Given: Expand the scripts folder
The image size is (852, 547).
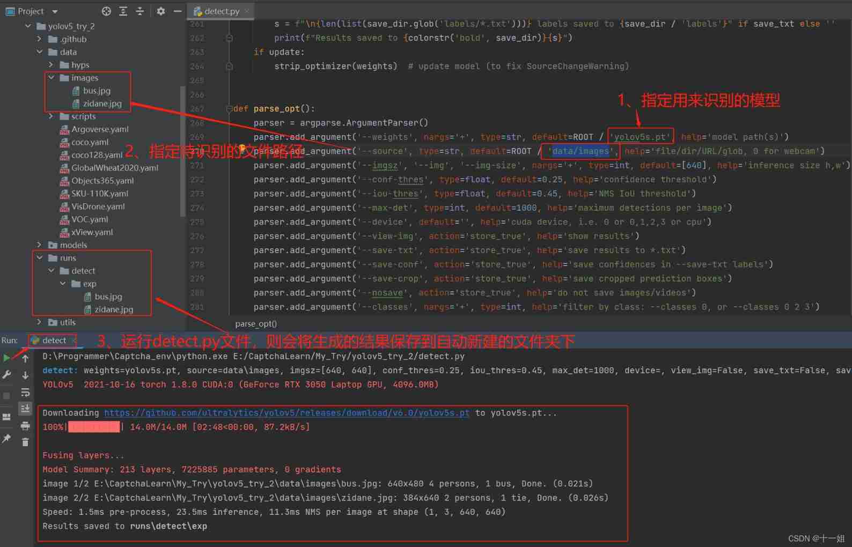Looking at the screenshot, I should point(51,116).
